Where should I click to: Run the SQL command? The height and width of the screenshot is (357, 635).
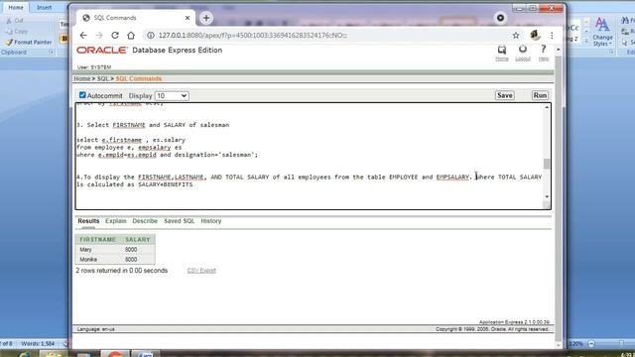[x=540, y=95]
